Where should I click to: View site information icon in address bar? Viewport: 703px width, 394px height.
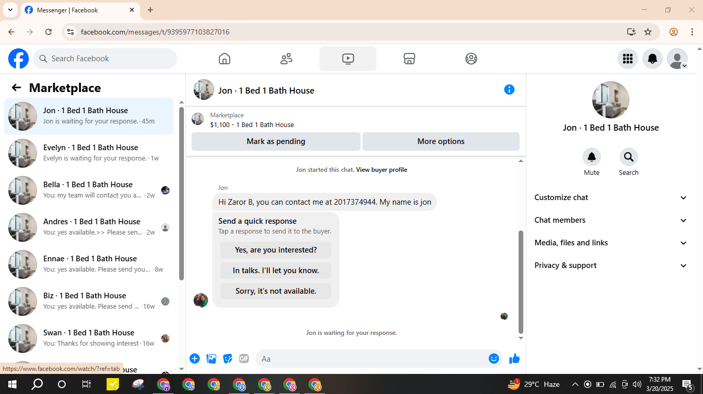point(71,32)
